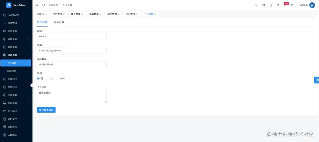Image resolution: width=319 pixels, height=142 pixels.
Task: Toggle fullscreen with the expand icon
Action: pyautogui.click(x=278, y=5)
